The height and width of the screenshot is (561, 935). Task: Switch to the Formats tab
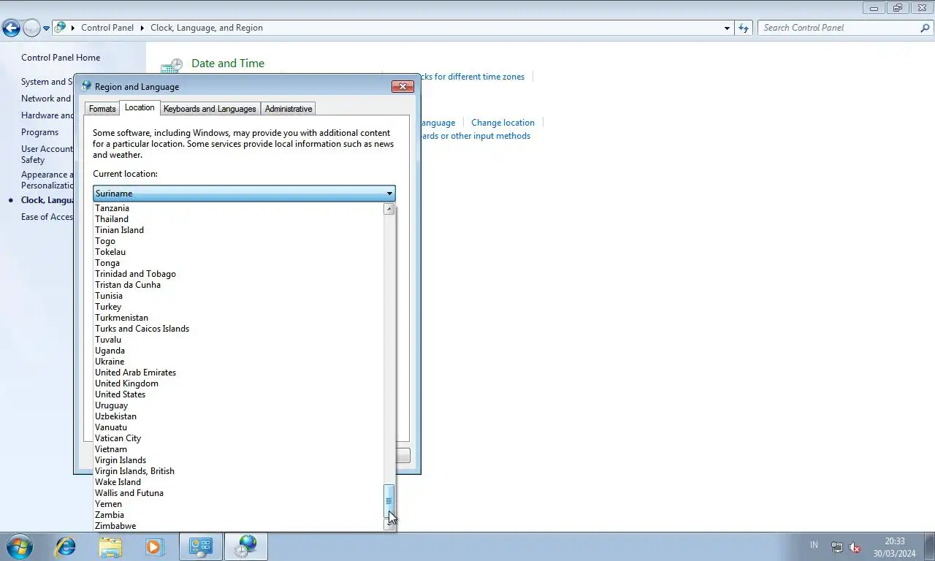tap(102, 109)
